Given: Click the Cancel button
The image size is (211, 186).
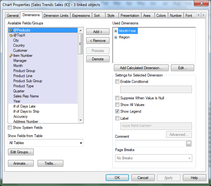Looking at the screenshot, I should [143, 178].
